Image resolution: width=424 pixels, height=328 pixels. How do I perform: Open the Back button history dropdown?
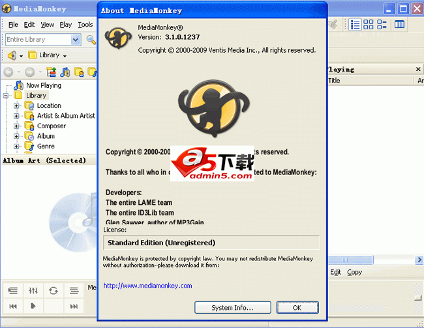(19, 72)
